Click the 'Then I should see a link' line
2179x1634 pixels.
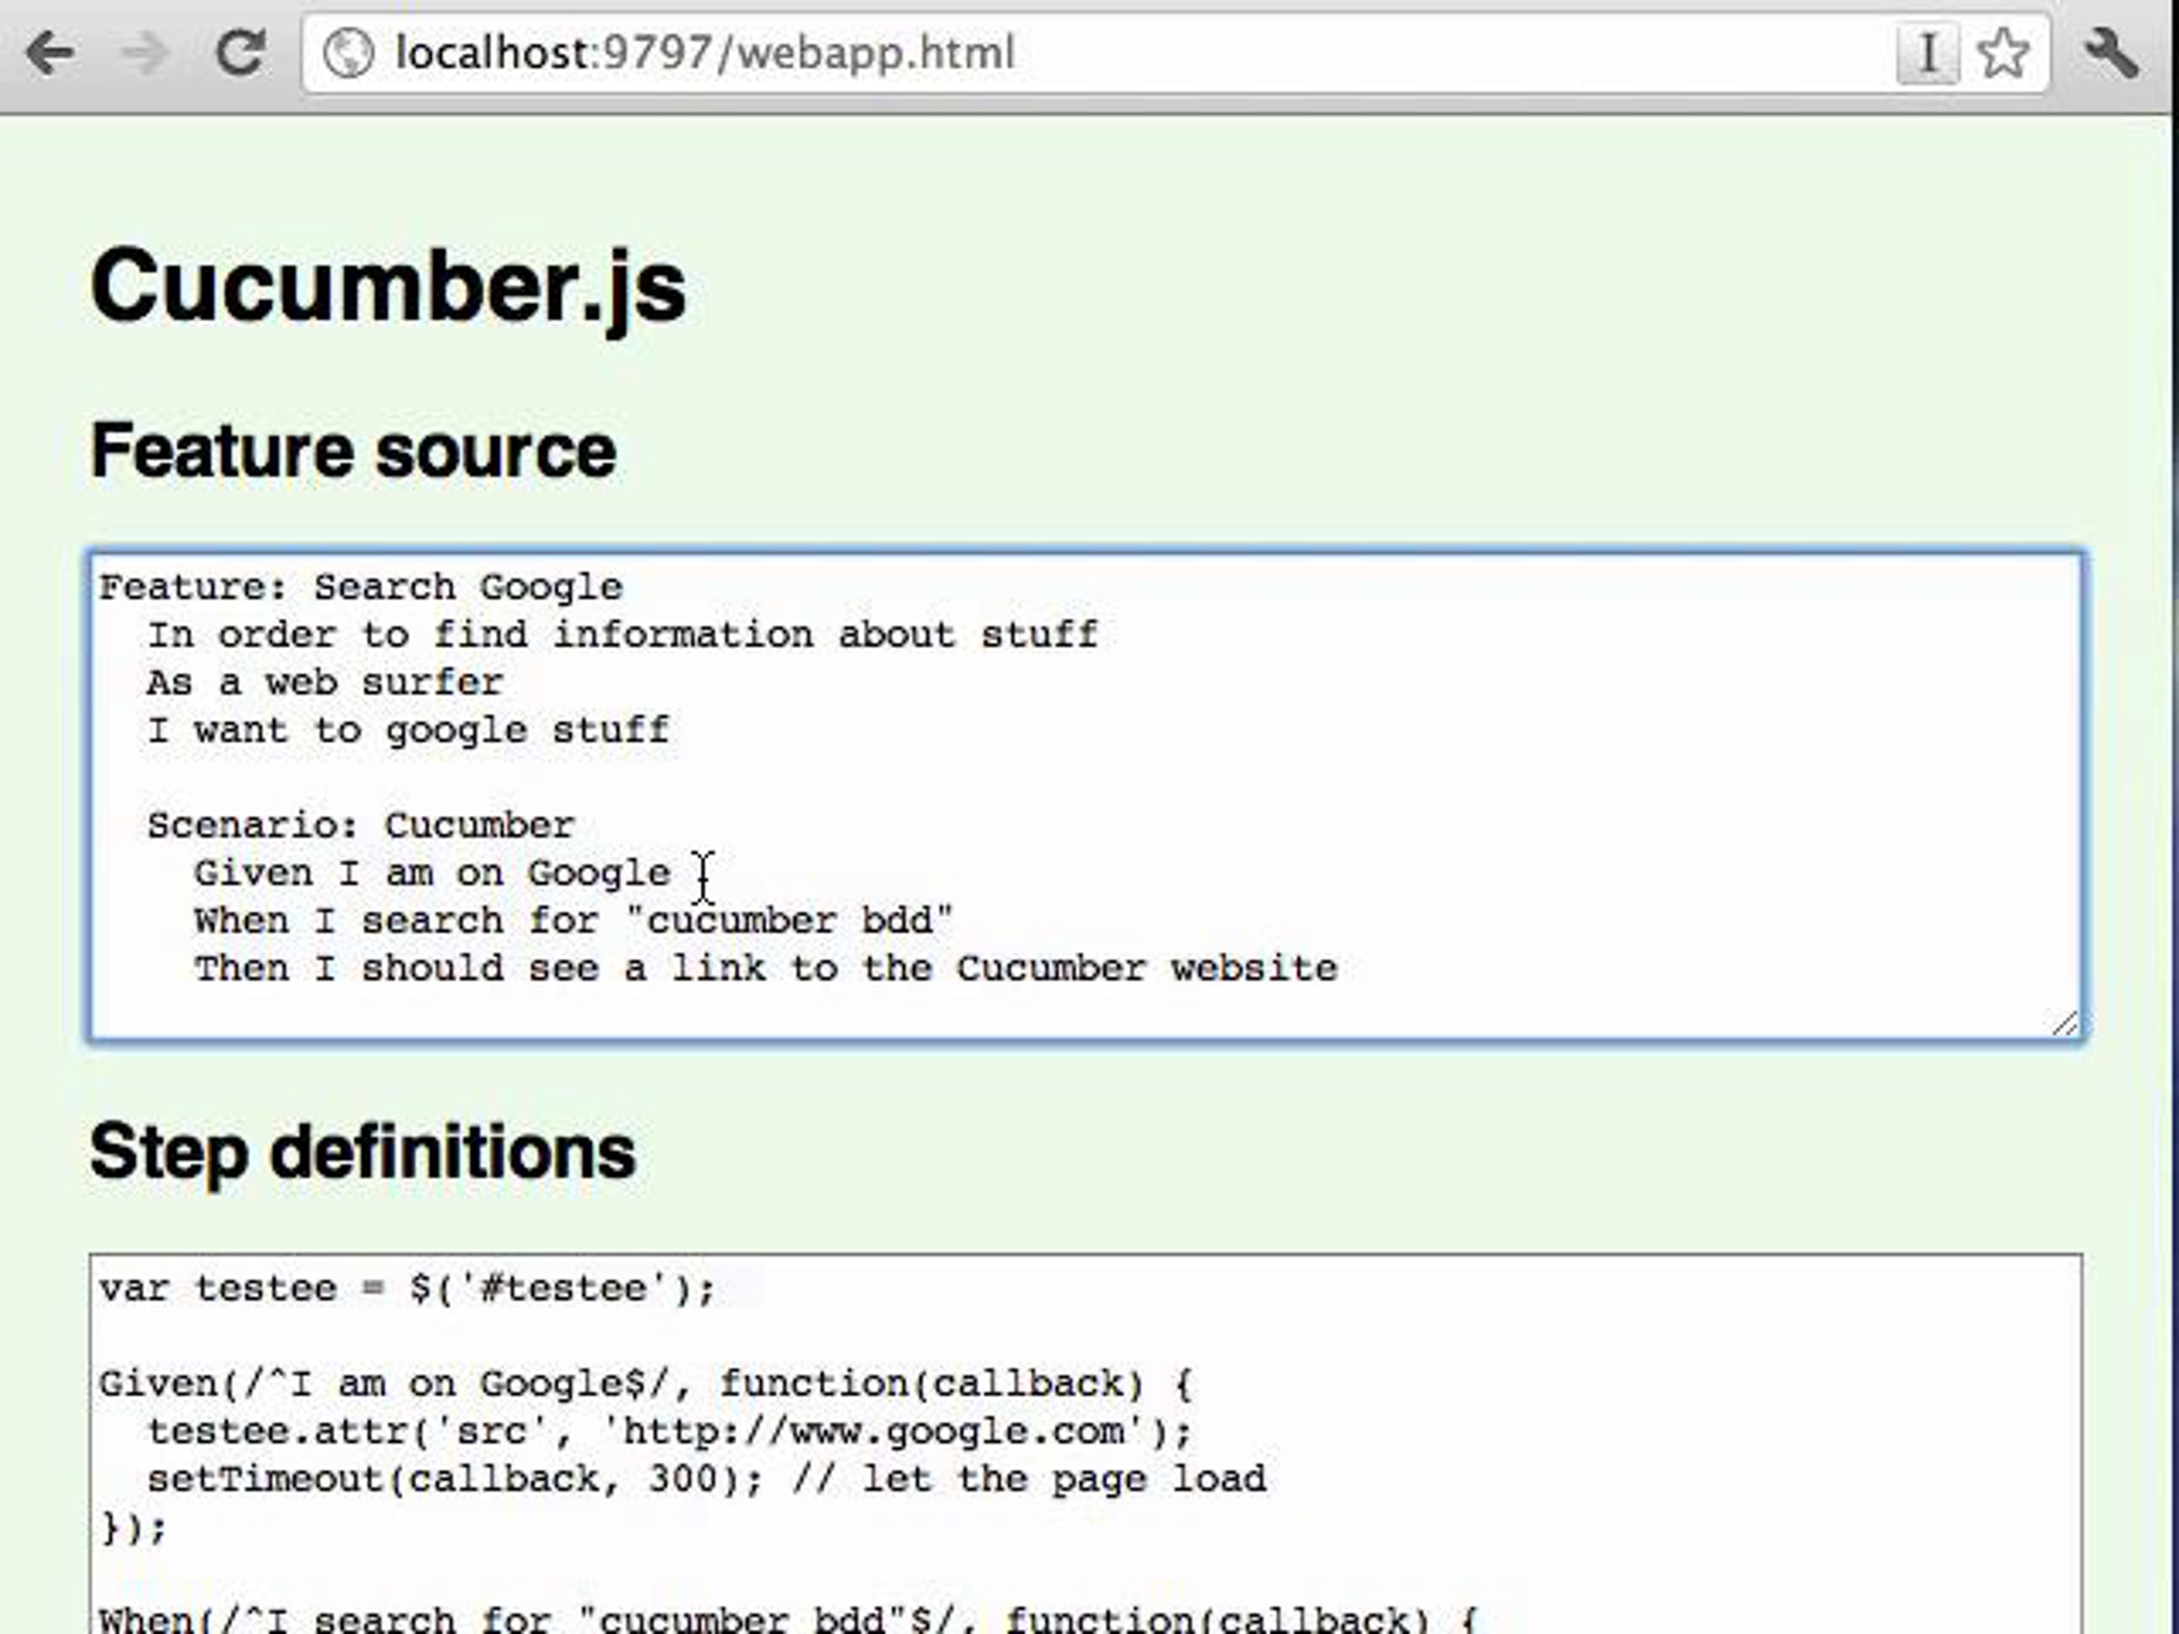pyautogui.click(x=764, y=970)
